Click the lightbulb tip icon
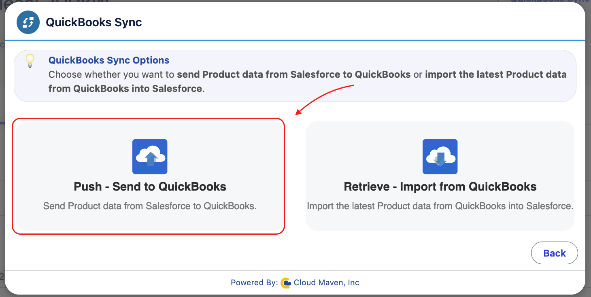The width and height of the screenshot is (591, 297). pyautogui.click(x=30, y=61)
